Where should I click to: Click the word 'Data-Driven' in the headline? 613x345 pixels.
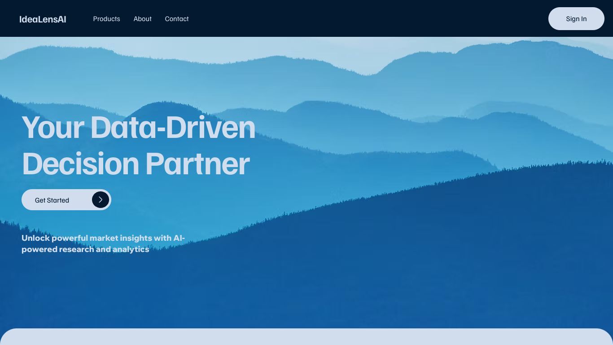coord(173,127)
